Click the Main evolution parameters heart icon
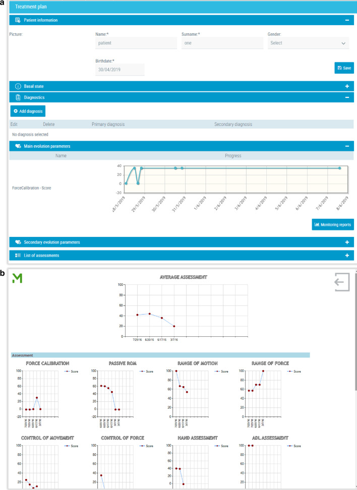 tap(18, 146)
